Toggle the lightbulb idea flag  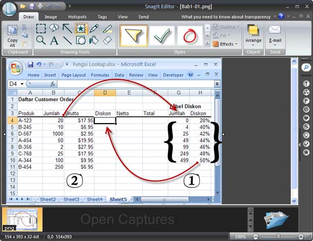tap(306, 135)
